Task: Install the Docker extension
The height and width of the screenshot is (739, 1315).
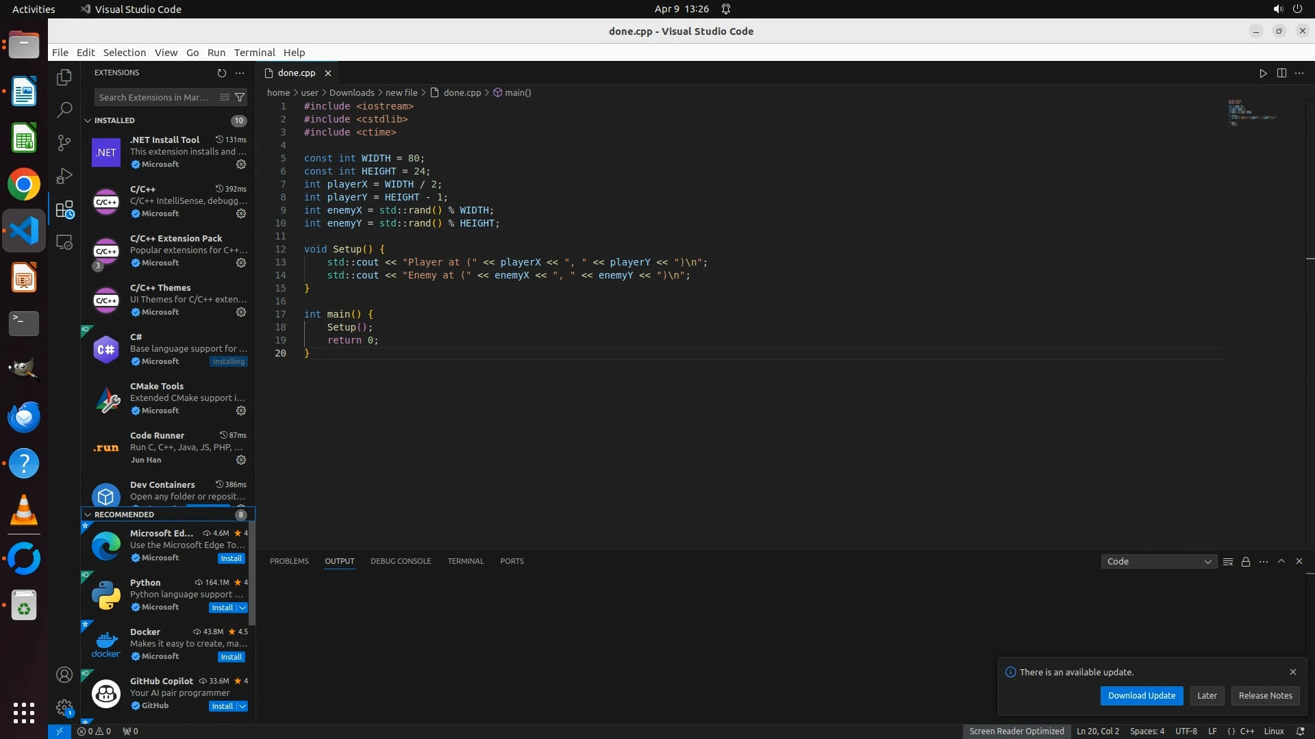Action: (x=231, y=657)
